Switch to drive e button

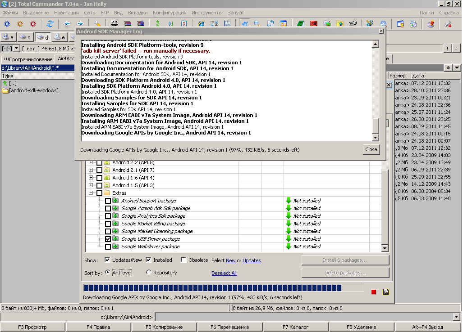coord(60,37)
